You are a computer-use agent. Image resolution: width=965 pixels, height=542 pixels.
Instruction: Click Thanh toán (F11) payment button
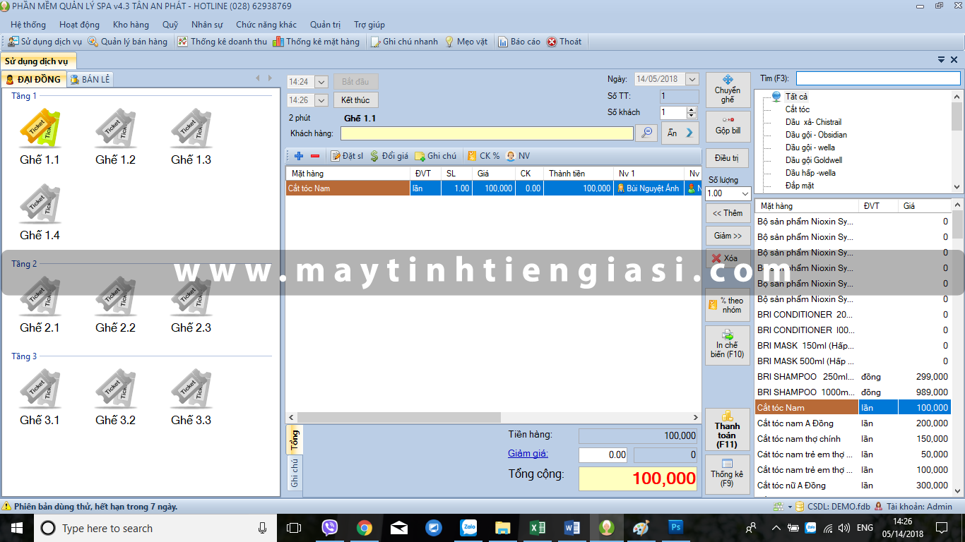728,430
